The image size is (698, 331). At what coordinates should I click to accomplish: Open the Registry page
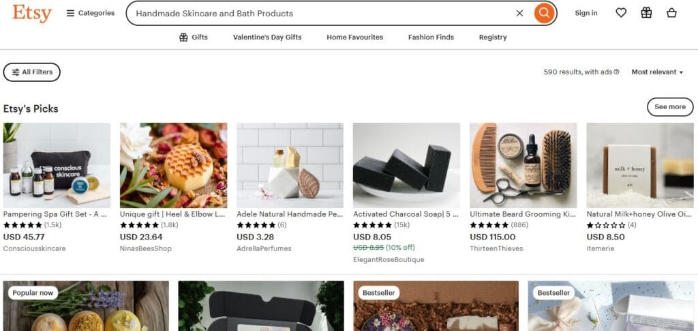click(493, 37)
